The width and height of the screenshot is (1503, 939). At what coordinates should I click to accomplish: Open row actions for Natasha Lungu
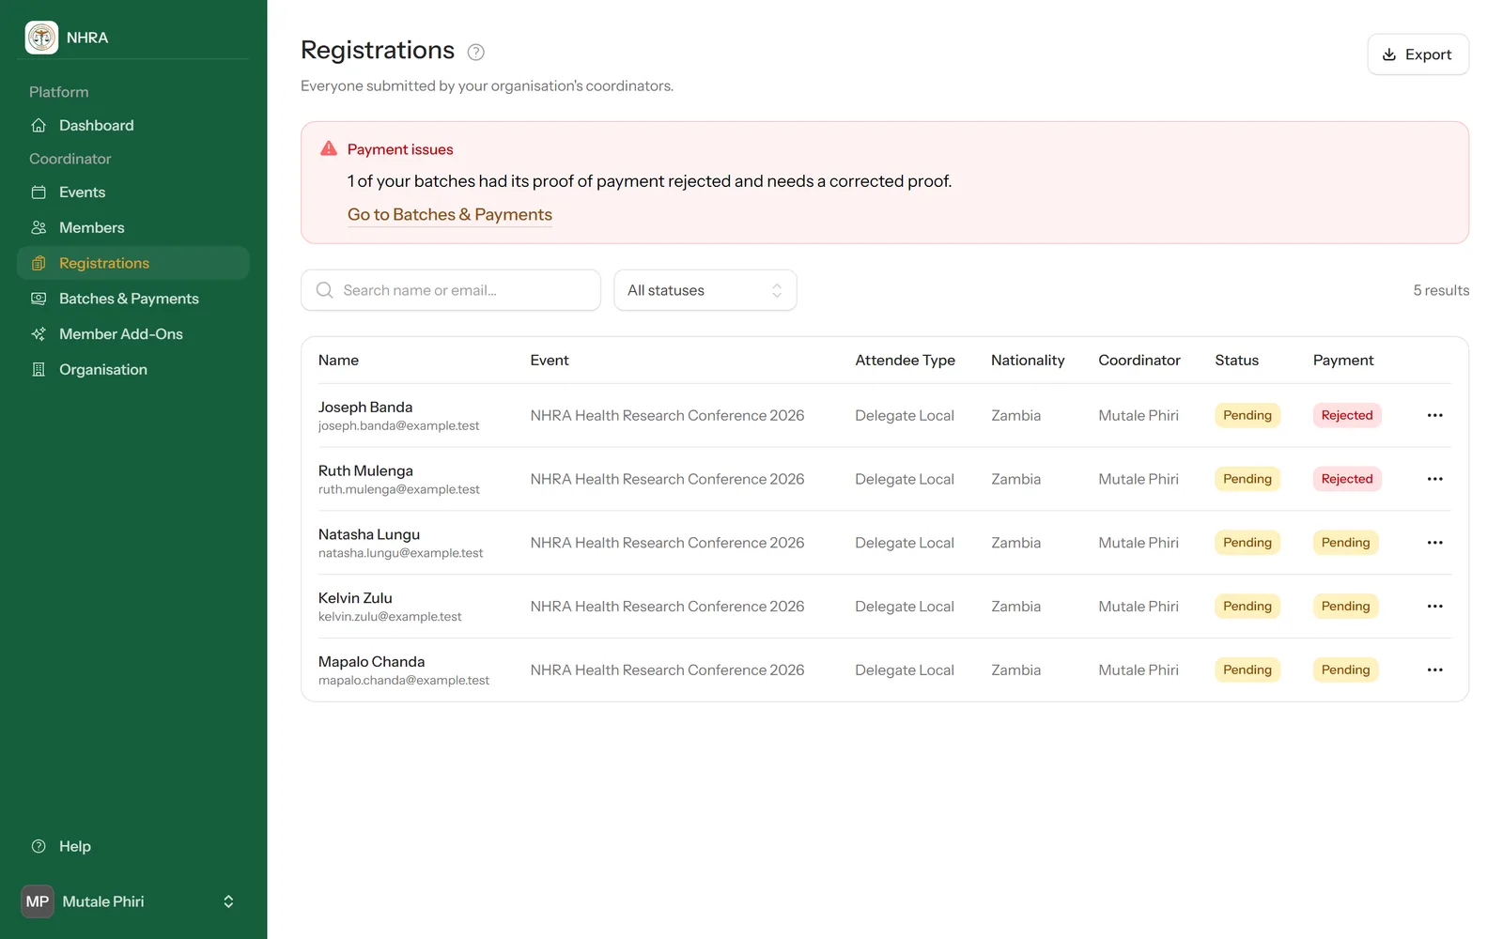point(1434,543)
